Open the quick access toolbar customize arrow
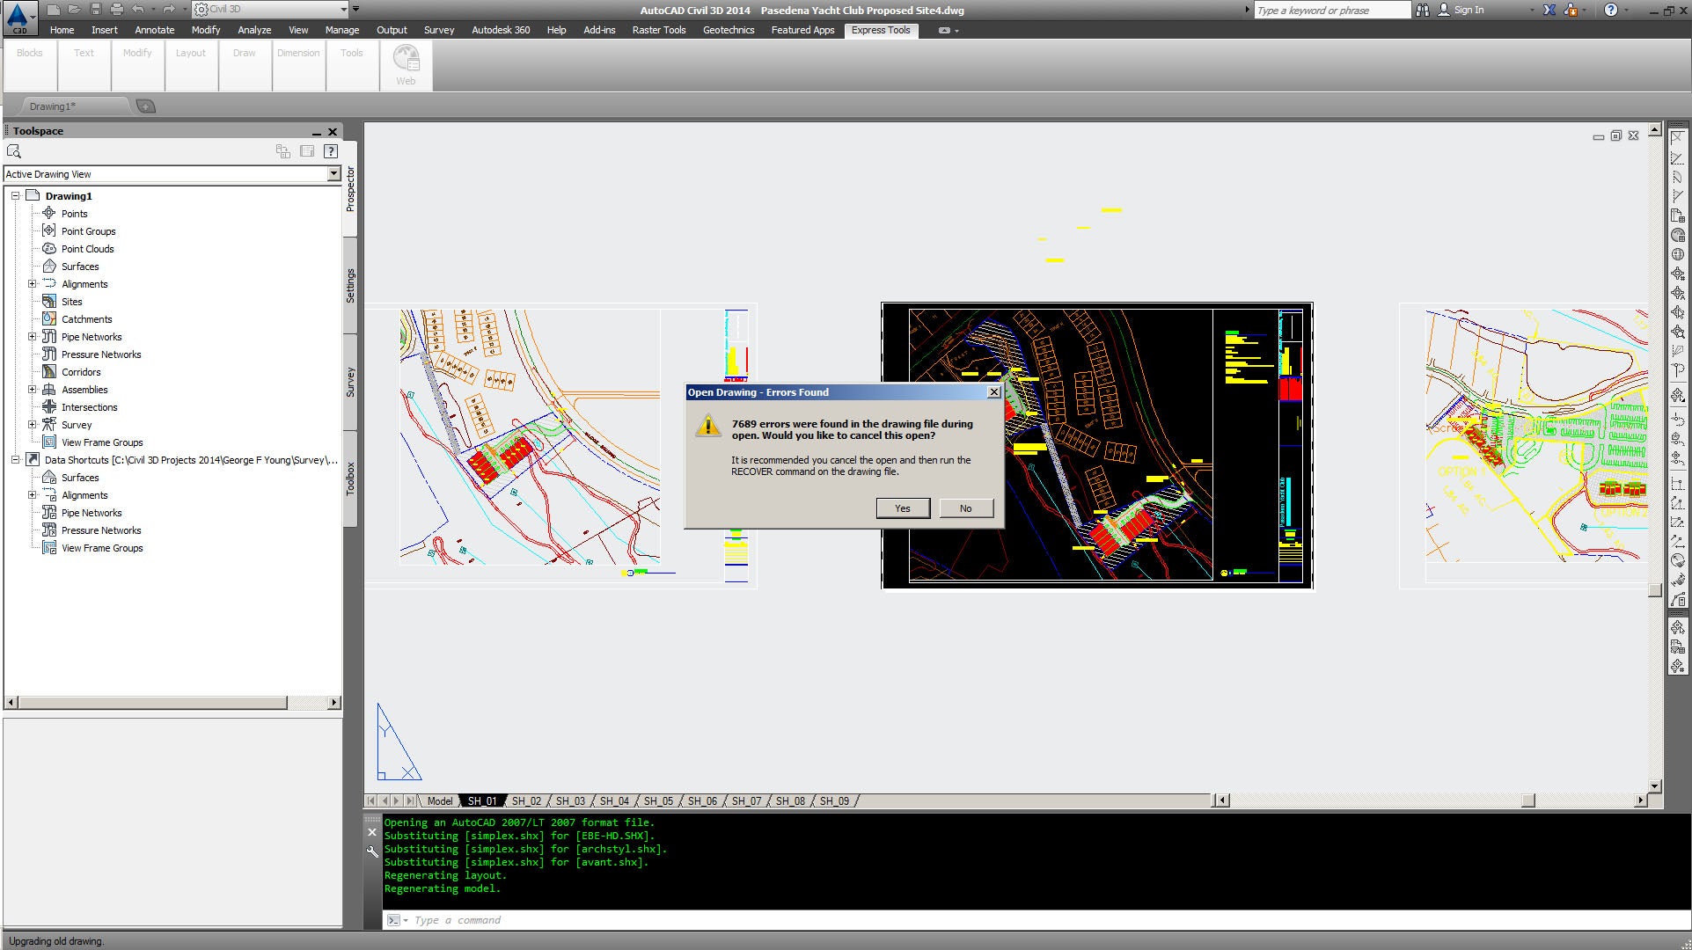This screenshot has width=1692, height=950. point(356,10)
